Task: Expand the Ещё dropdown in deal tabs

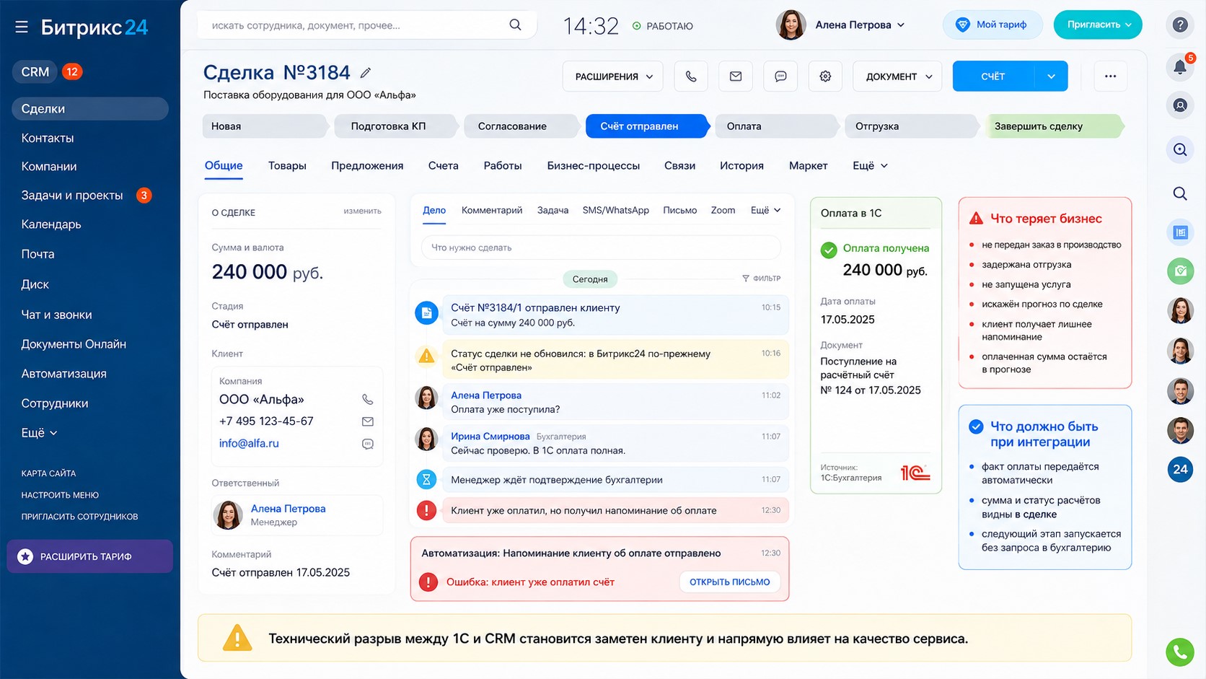Action: pyautogui.click(x=870, y=166)
